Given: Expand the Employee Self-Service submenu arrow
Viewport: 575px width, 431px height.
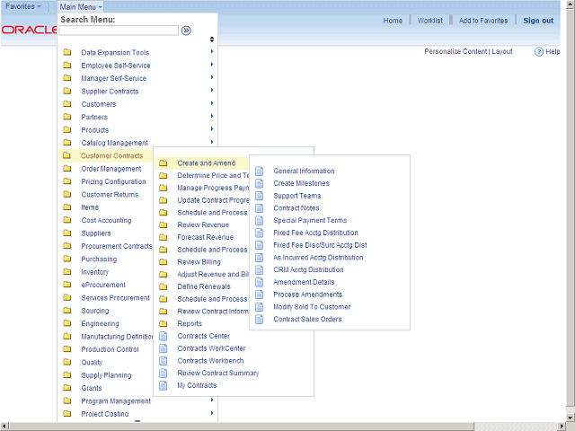Looking at the screenshot, I should (212, 65).
